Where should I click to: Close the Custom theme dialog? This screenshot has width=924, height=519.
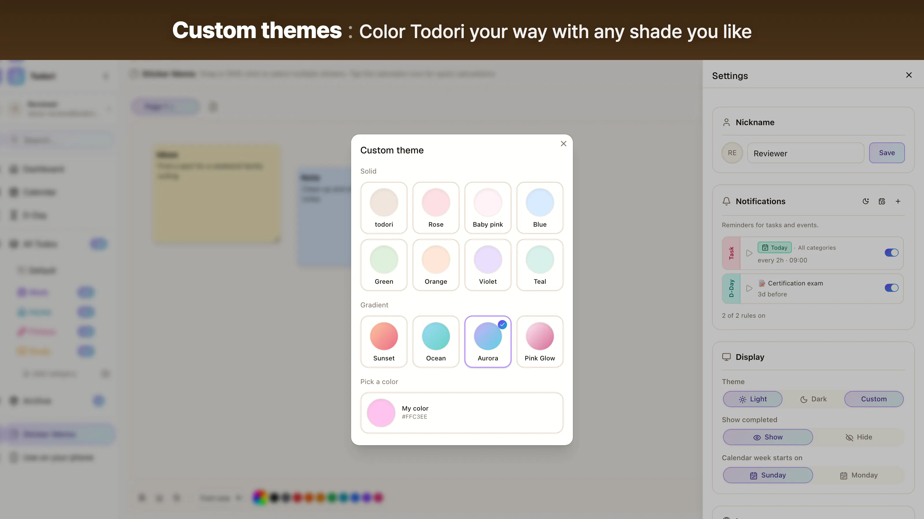[x=564, y=144]
